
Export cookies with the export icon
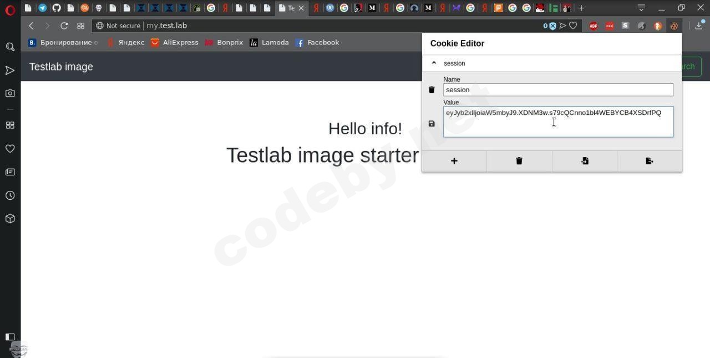tap(649, 160)
